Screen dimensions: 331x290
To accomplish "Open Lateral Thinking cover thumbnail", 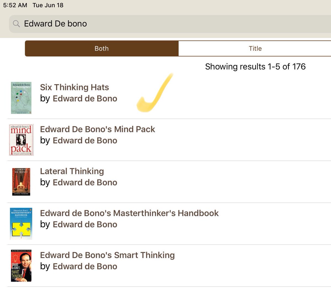I will (x=21, y=182).
